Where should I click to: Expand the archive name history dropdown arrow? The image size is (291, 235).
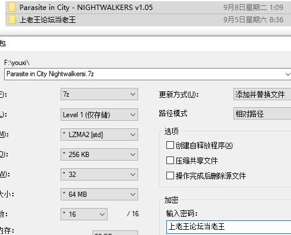click(x=287, y=74)
